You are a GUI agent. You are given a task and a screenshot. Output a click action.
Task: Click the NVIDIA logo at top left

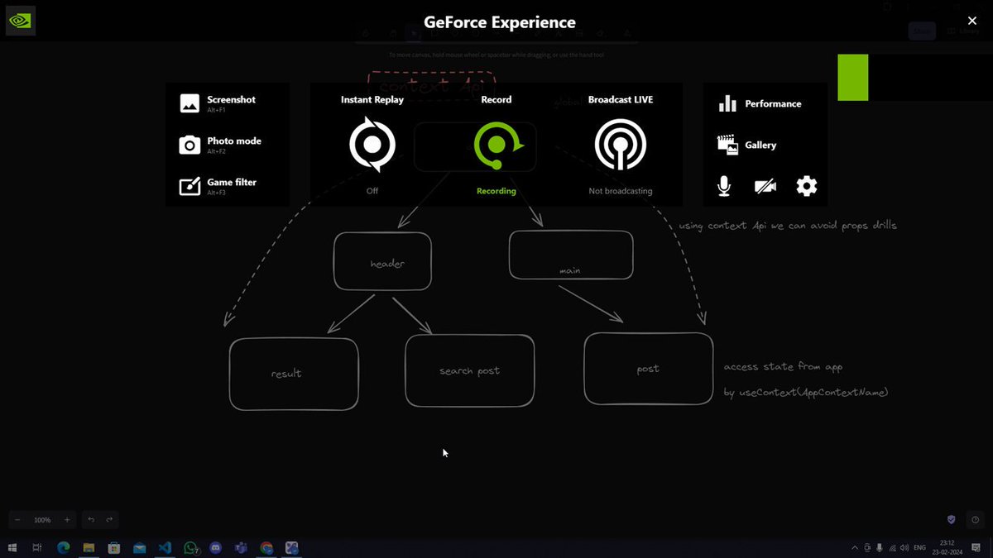pos(21,21)
